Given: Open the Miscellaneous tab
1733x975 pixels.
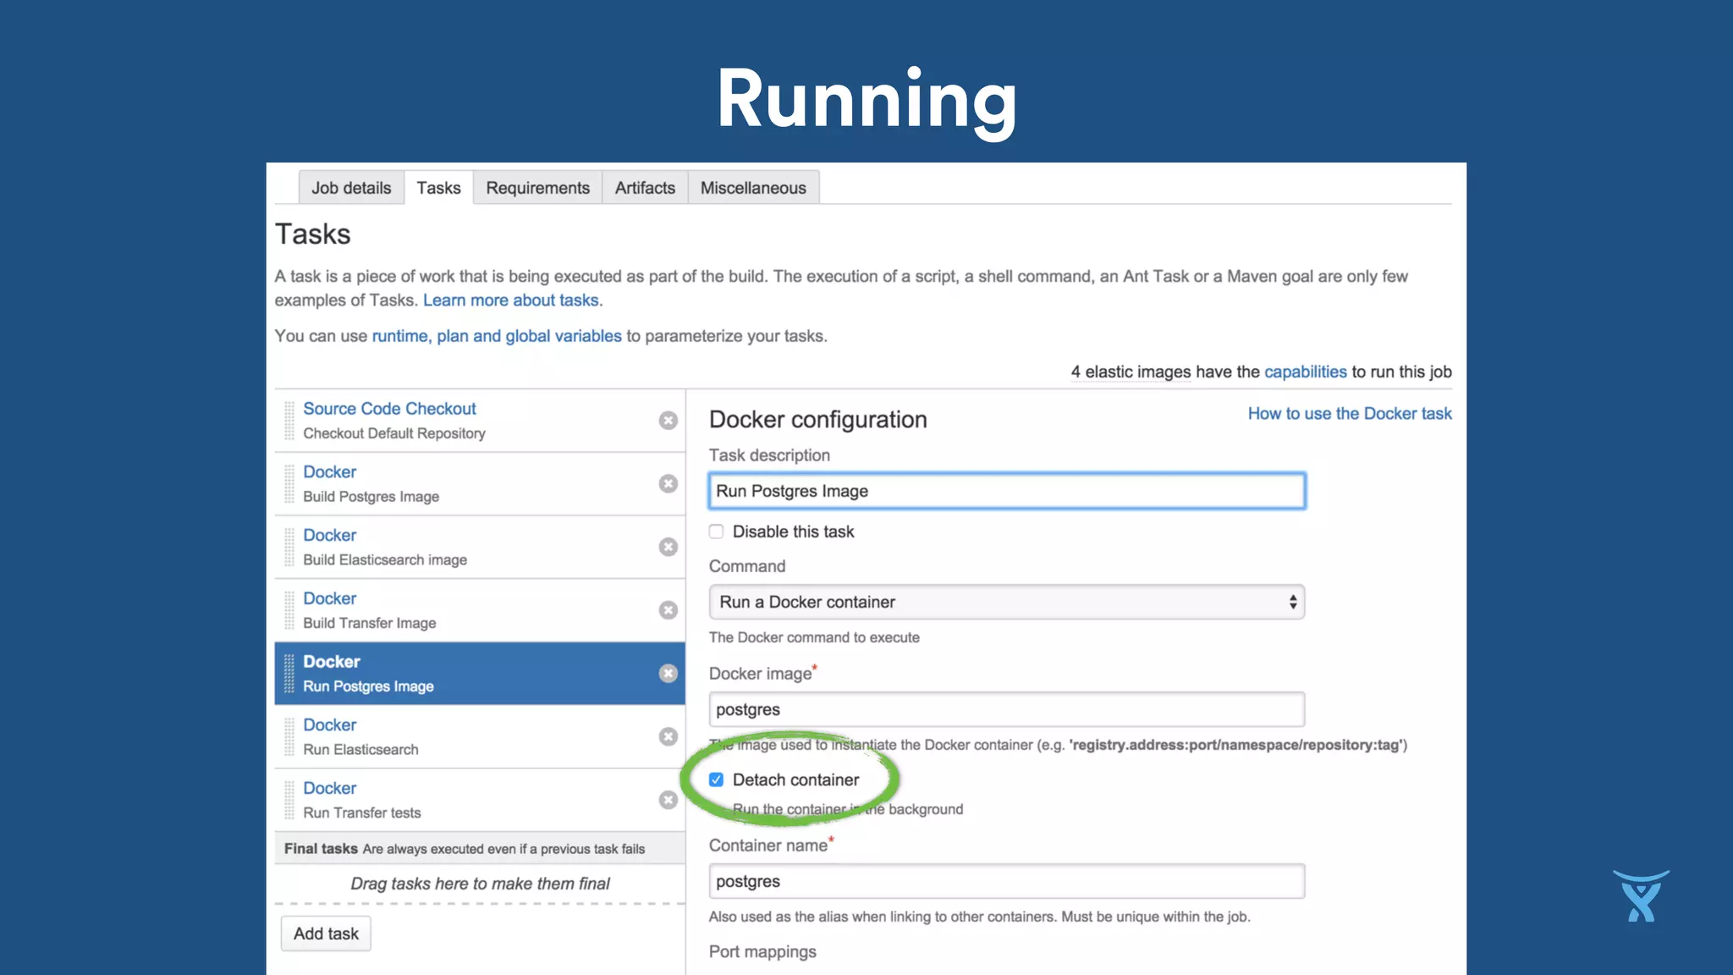Looking at the screenshot, I should pos(753,188).
